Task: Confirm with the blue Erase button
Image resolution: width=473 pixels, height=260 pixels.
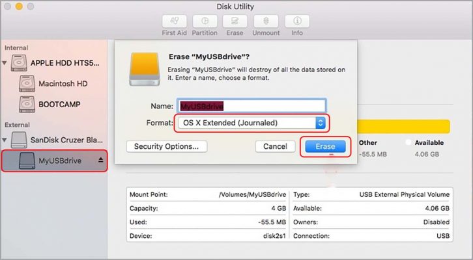Action: [x=325, y=146]
